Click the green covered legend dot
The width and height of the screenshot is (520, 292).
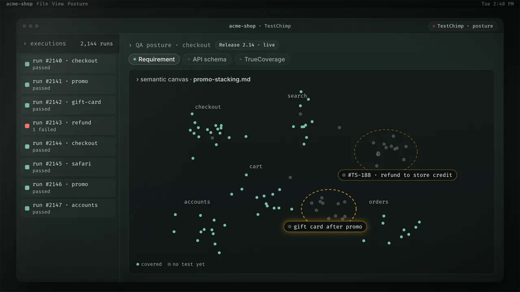click(x=138, y=264)
